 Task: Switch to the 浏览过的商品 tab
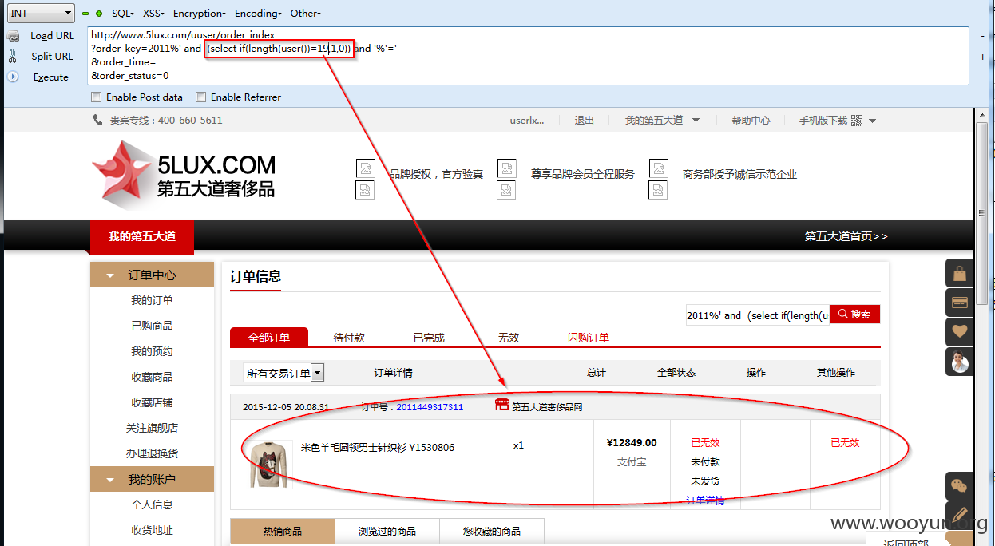click(x=387, y=531)
